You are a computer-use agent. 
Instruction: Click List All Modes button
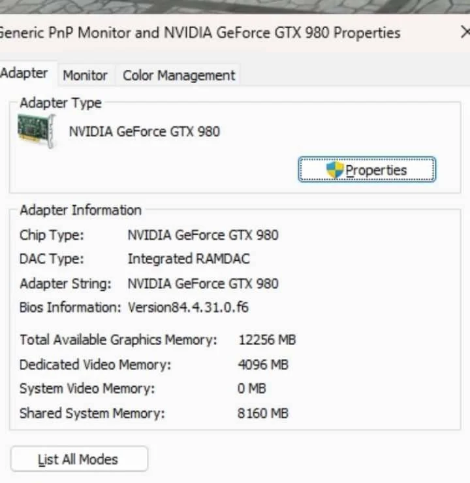click(x=80, y=459)
